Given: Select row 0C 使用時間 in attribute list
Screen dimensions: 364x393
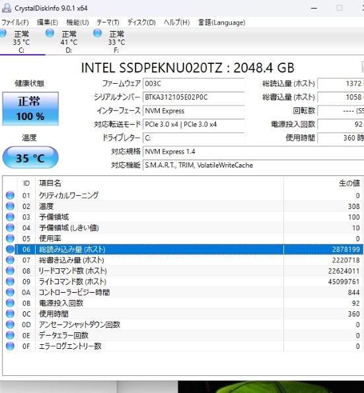Looking at the screenshot, I should [183, 314].
